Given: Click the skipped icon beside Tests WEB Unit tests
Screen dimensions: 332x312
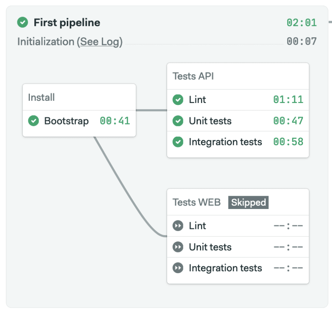Looking at the screenshot, I should point(178,247).
